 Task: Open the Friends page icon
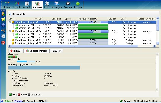pyautogui.click(x=17, y=4)
